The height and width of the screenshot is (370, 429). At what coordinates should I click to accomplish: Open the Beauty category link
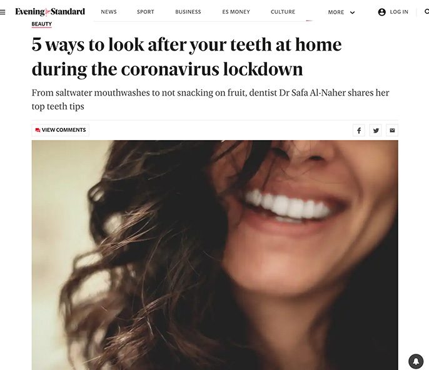(41, 24)
